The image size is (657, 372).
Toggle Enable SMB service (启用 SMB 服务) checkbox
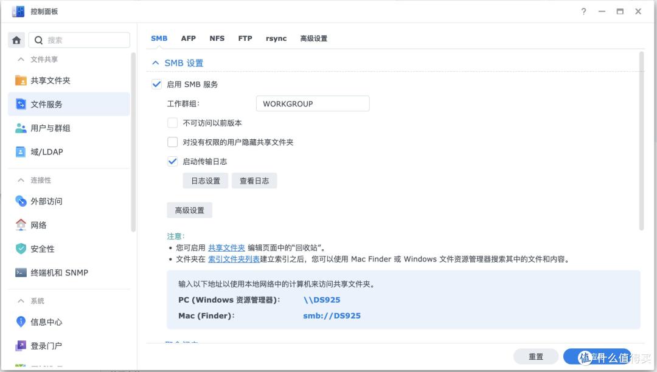157,84
